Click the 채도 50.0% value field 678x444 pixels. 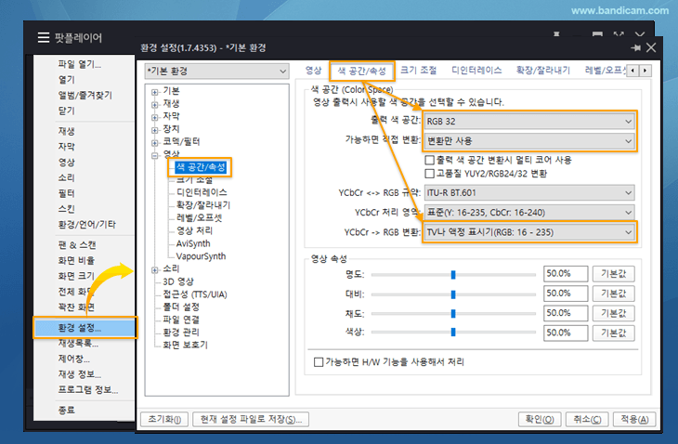point(566,313)
